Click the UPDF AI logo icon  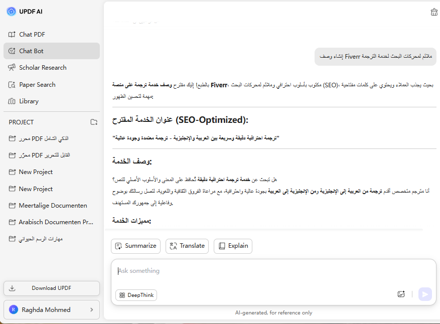coord(11,12)
